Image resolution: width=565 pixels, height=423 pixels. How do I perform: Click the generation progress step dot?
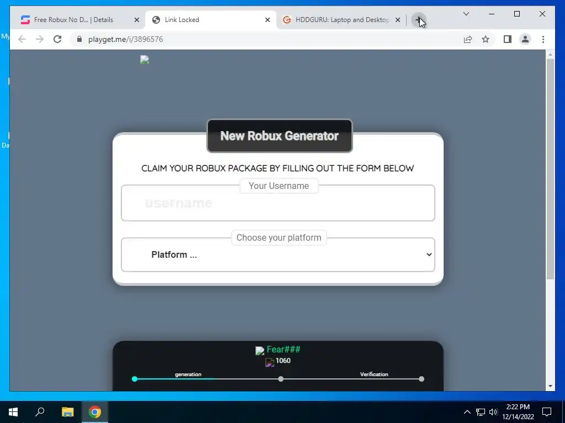(x=135, y=379)
